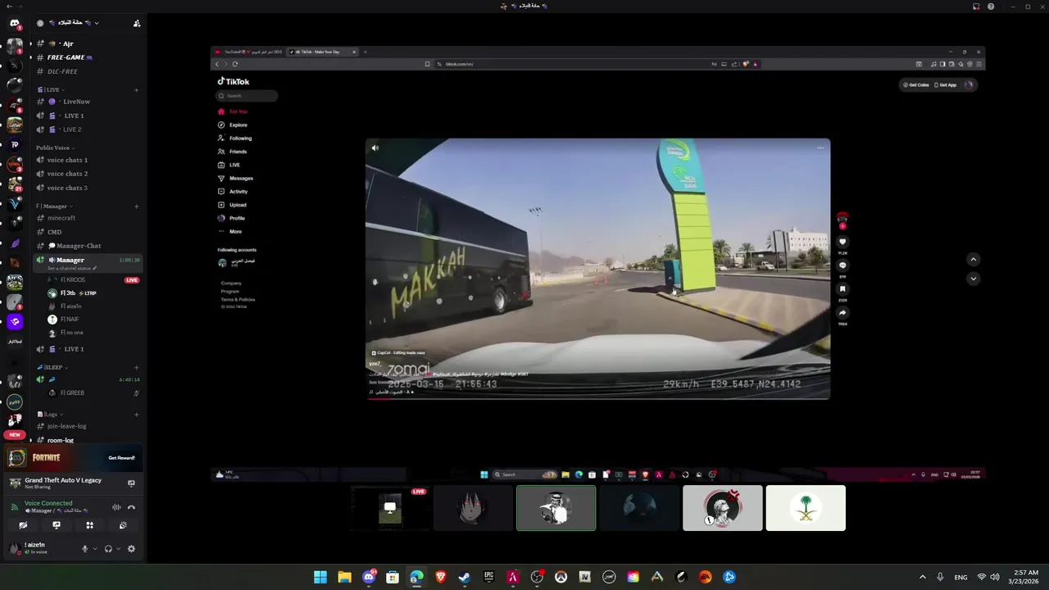Add a channel to the LIVE category
Screen dimensions: 1049x590
(x=136, y=89)
